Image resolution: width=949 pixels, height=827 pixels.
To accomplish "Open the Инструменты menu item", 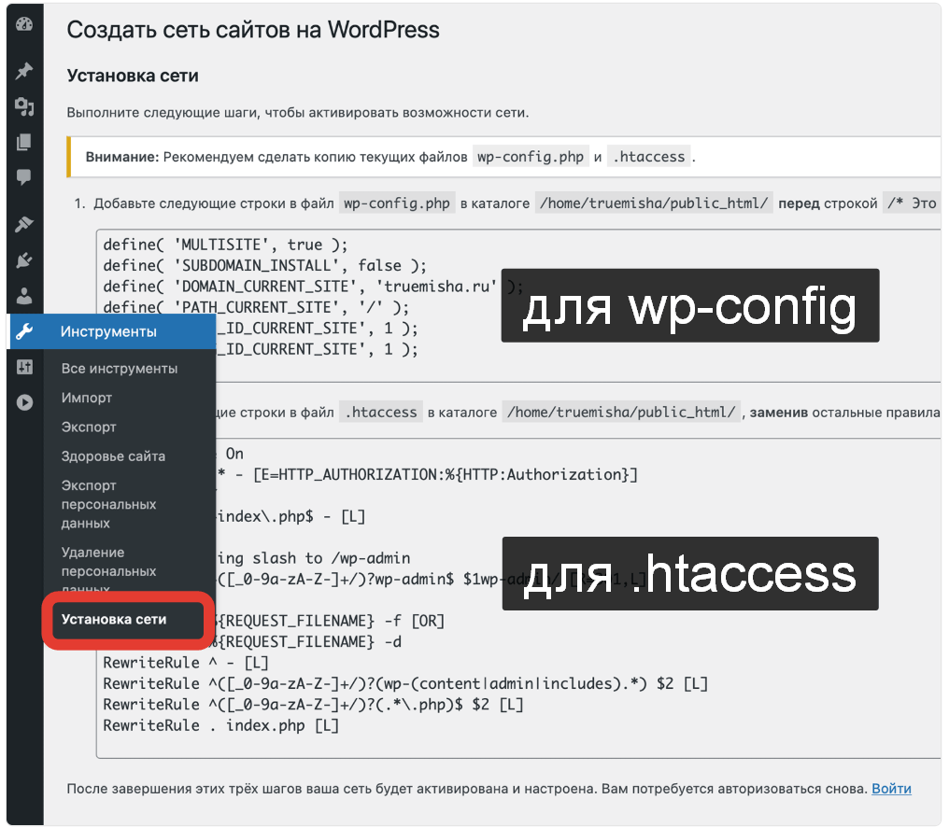I will (x=113, y=331).
